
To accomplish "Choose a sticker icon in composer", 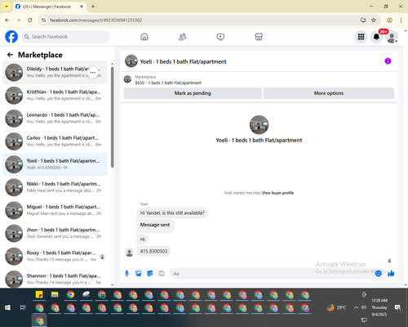I will click(150, 273).
